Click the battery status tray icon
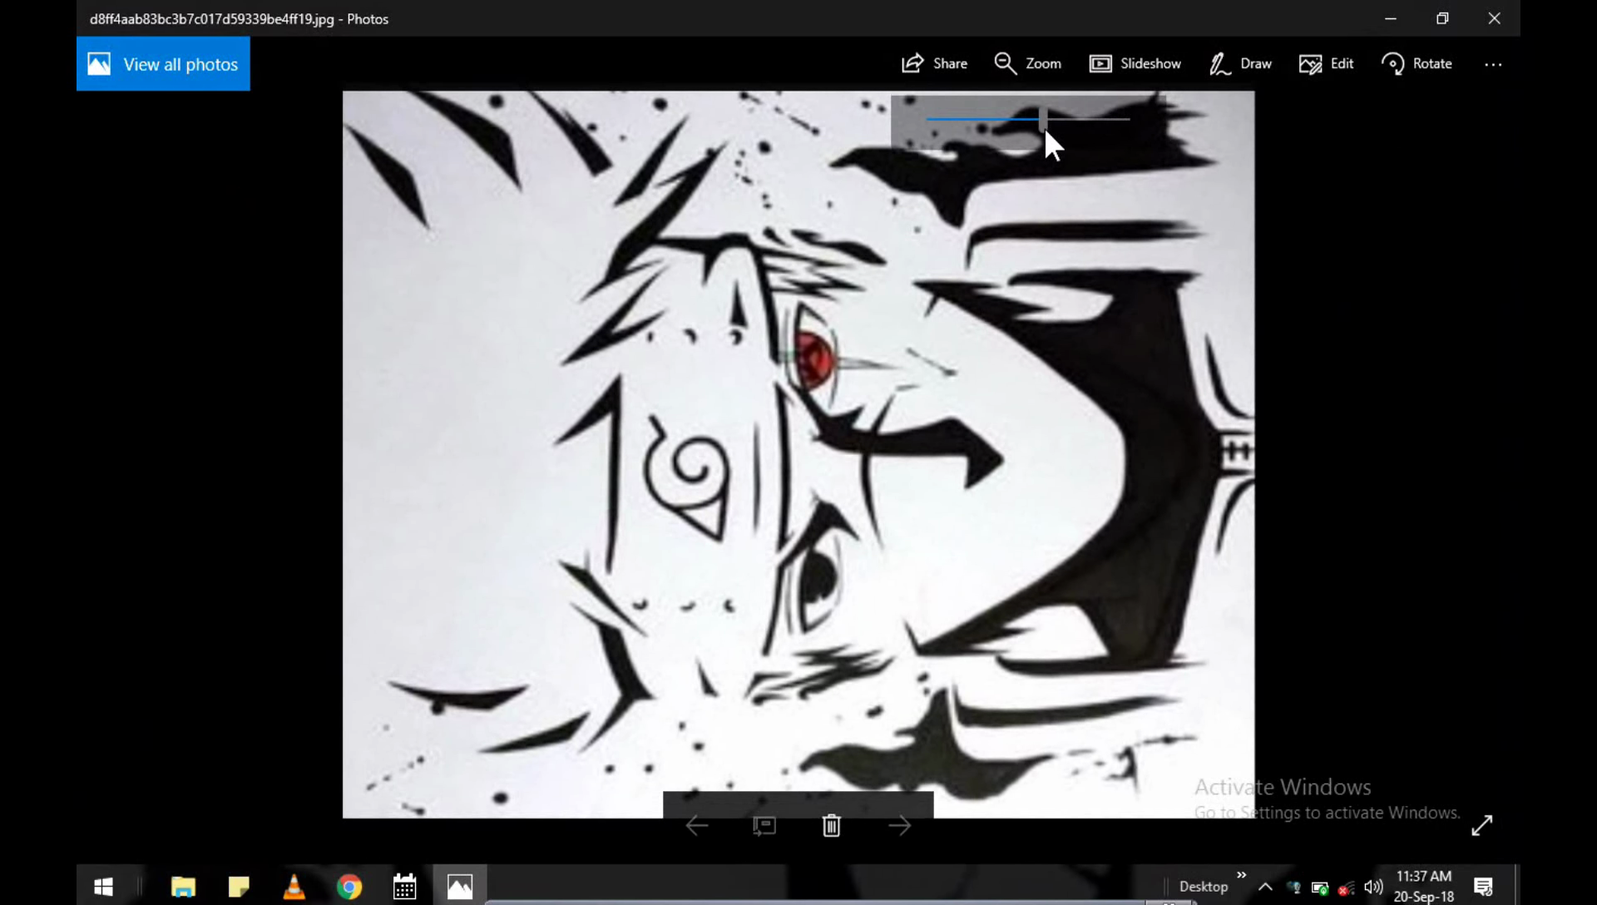The width and height of the screenshot is (1597, 905). (1319, 888)
